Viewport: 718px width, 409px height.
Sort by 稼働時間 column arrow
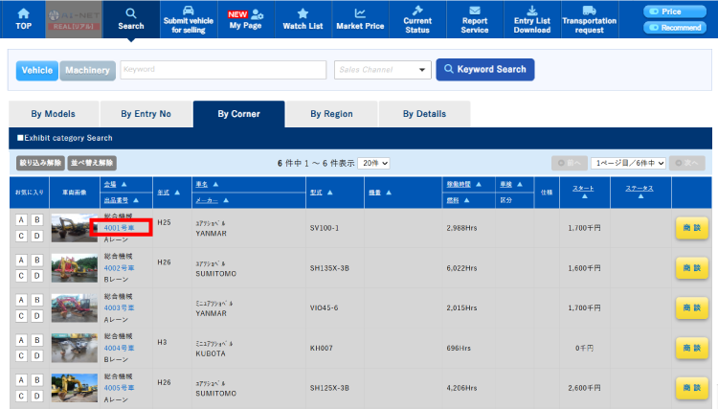[x=479, y=184]
